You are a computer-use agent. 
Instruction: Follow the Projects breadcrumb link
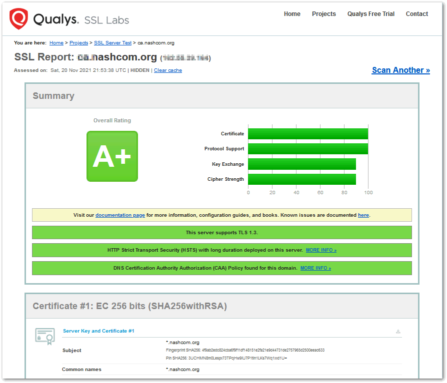(78, 43)
